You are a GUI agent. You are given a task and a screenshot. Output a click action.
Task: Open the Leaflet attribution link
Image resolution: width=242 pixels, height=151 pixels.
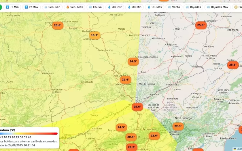[239, 149]
